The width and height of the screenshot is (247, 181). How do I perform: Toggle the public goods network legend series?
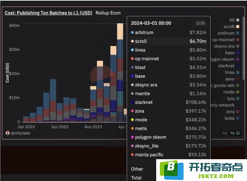point(225,85)
